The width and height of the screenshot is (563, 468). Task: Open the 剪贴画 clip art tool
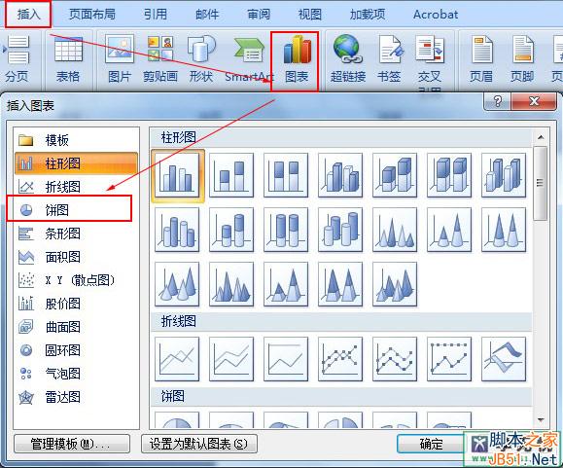(160, 59)
